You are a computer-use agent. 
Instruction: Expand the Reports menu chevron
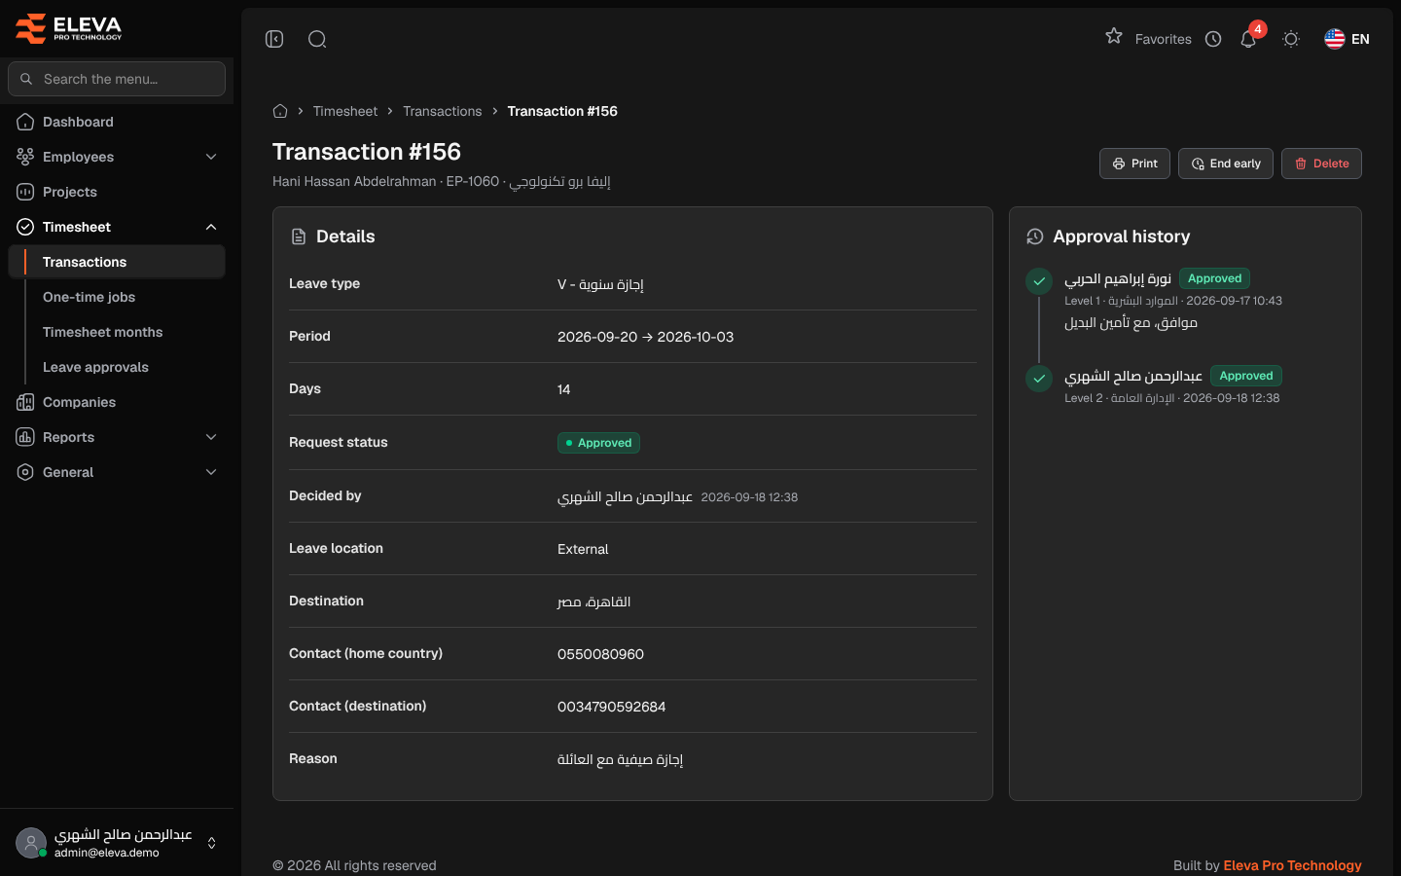pyautogui.click(x=211, y=437)
